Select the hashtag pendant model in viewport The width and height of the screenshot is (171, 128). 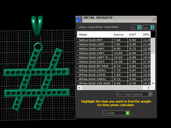[37, 79]
